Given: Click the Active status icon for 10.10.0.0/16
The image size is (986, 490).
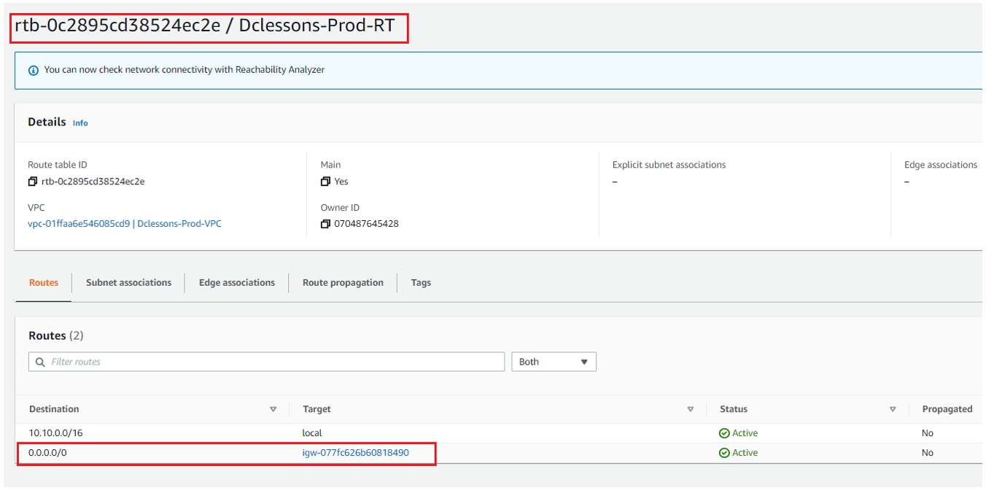Looking at the screenshot, I should 724,433.
